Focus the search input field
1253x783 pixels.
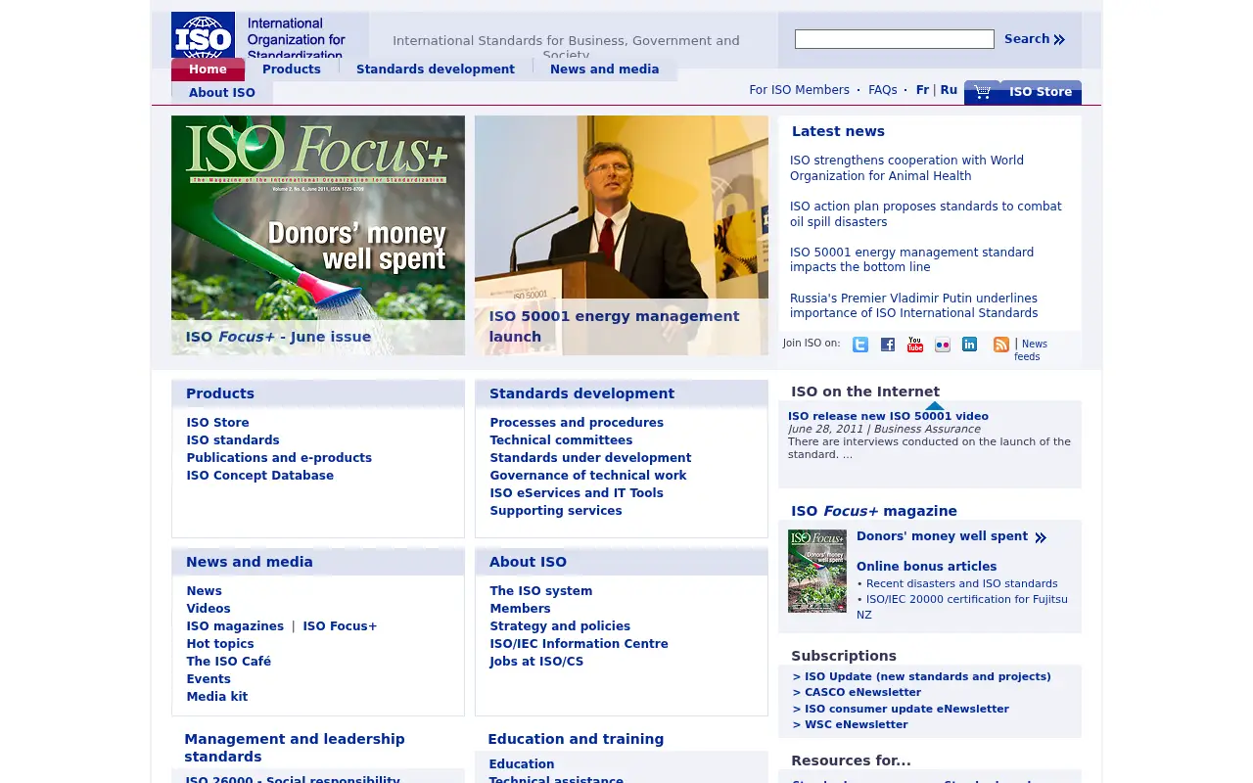coord(895,39)
